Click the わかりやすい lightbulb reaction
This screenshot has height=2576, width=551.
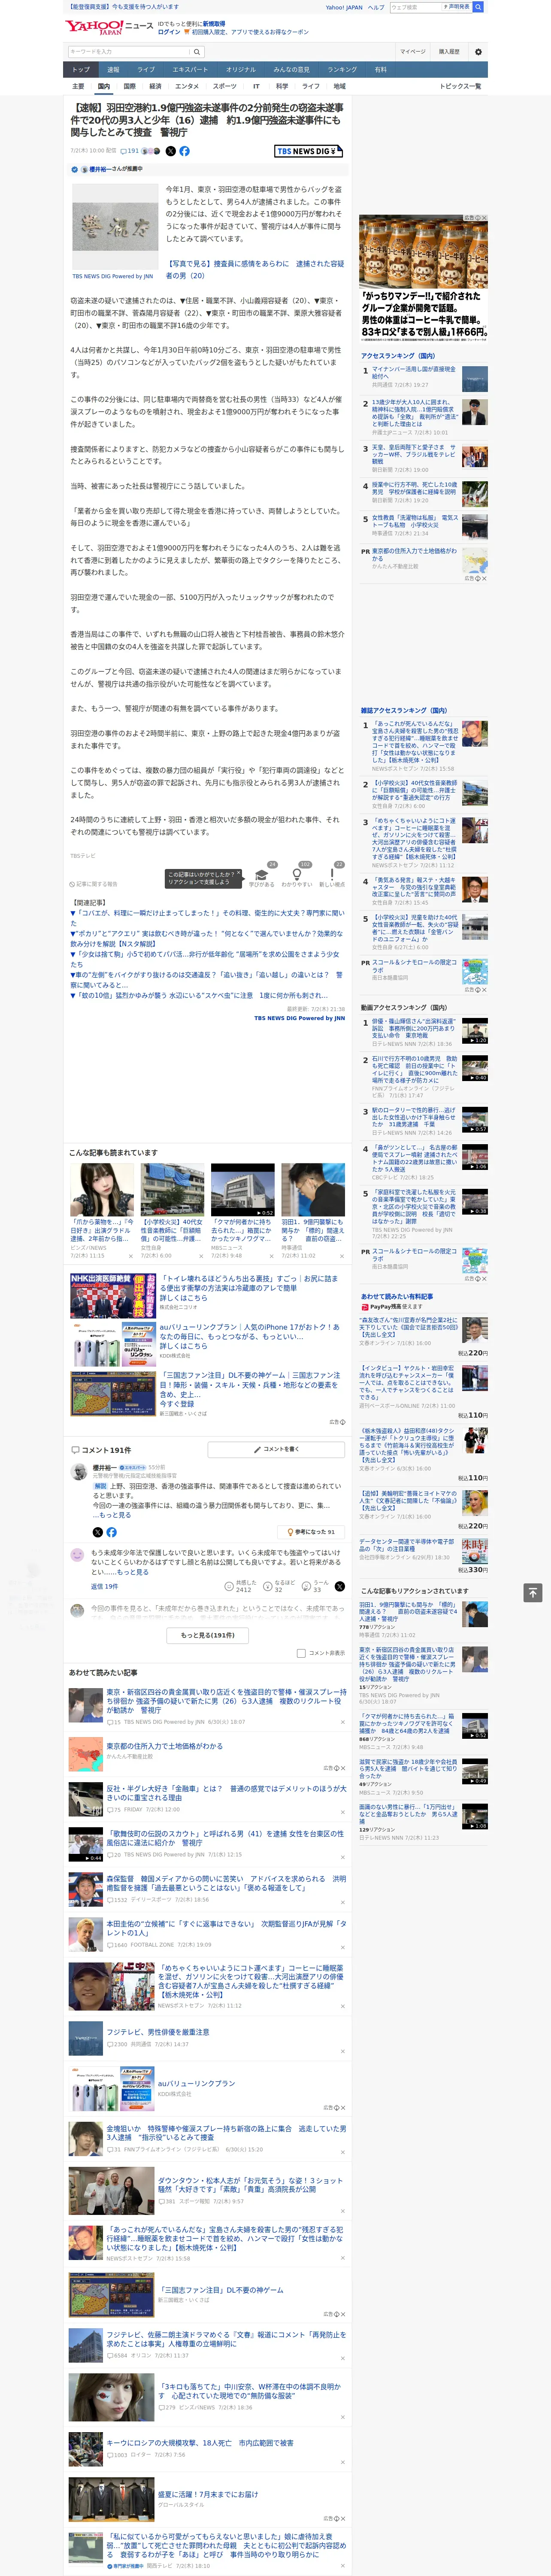[297, 877]
